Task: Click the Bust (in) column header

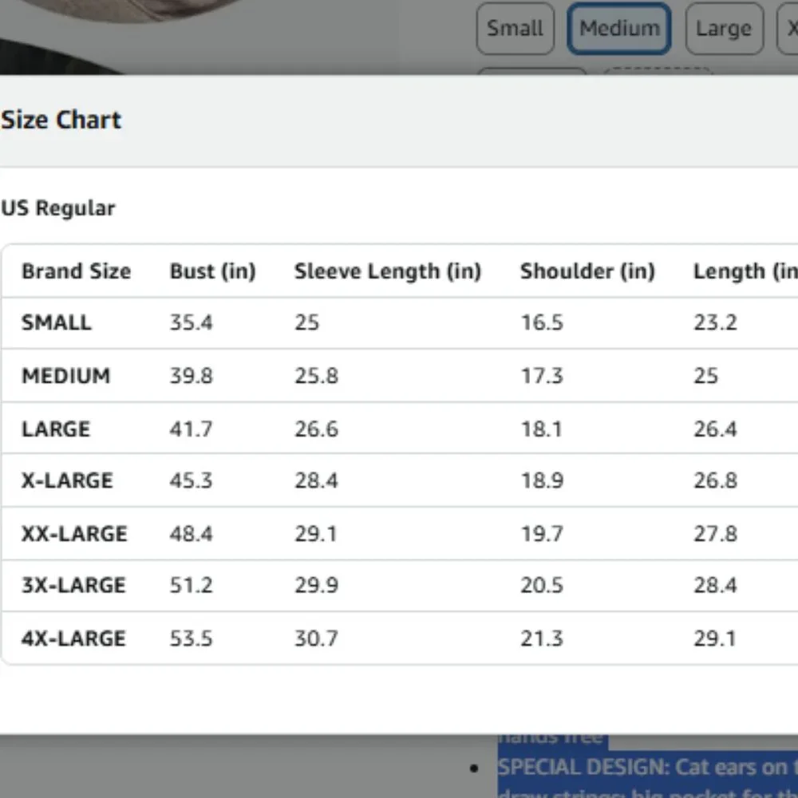Action: pyautogui.click(x=213, y=271)
